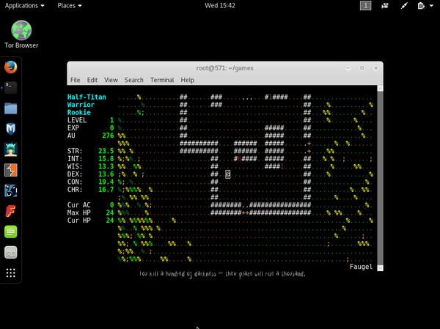Click the @ player character in terminal
Image resolution: width=440 pixels, height=329 pixels.
point(228,174)
